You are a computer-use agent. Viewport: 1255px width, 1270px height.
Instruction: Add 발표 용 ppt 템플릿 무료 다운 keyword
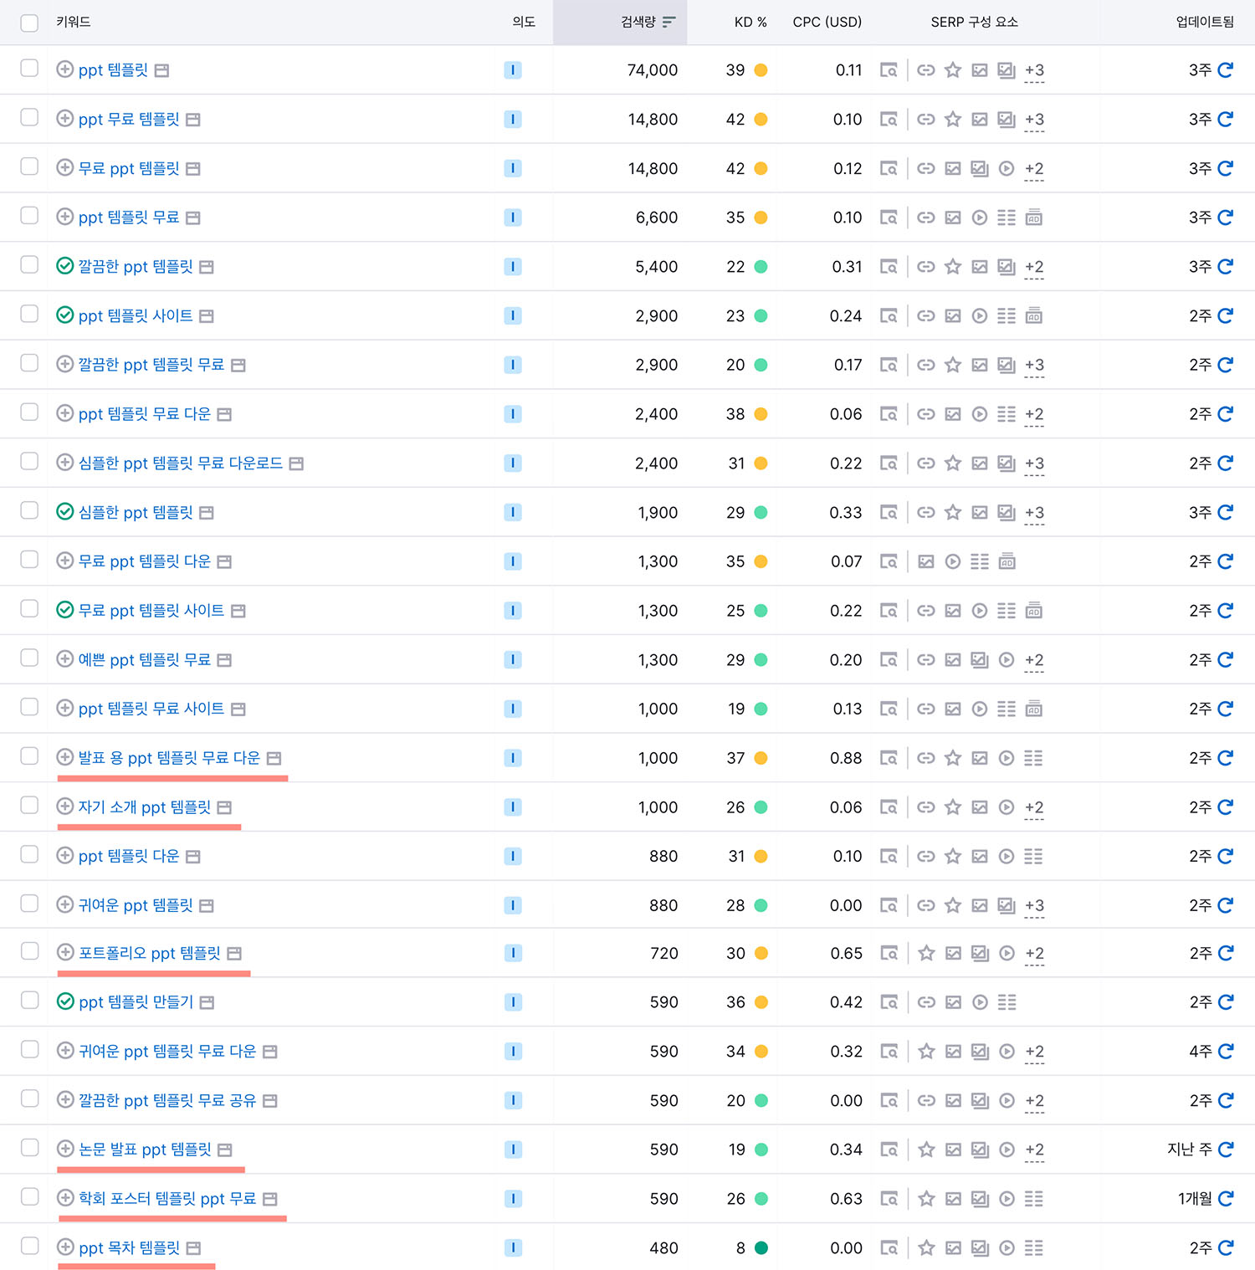tap(64, 757)
